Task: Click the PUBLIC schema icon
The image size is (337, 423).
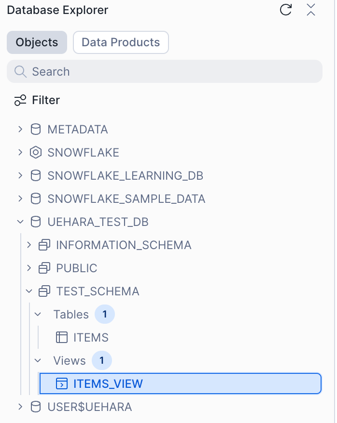Action: 44,268
